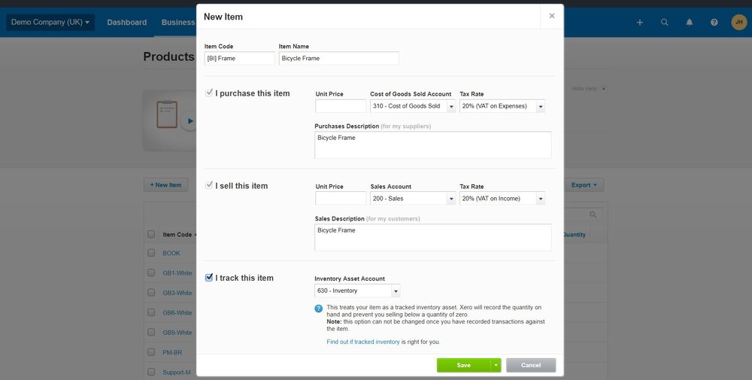This screenshot has width=752, height=380.
Task: Check the GB1-White row checkbox
Action: click(x=151, y=272)
